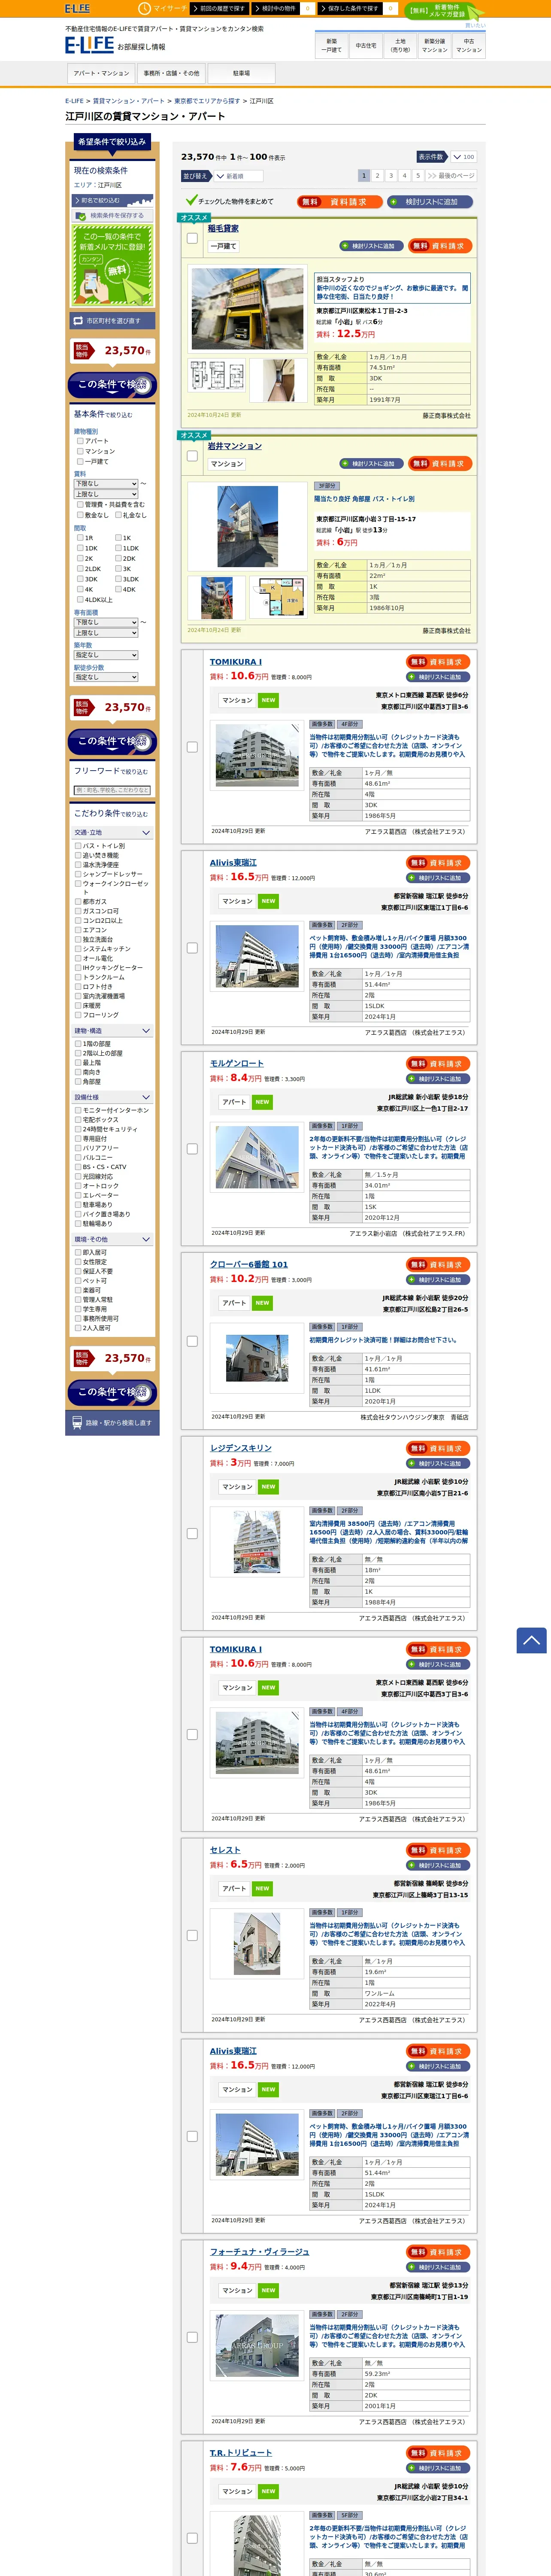Collapse 環境・その他 section
Image resolution: width=551 pixels, height=2576 pixels.
click(x=112, y=1239)
